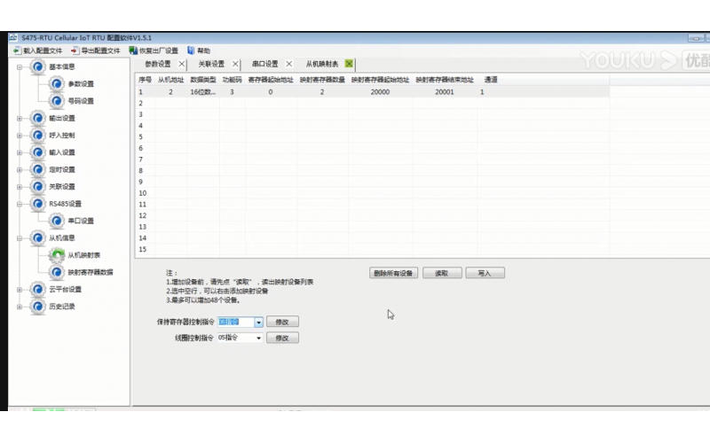Select the 基本信息 gear icon in tree
This screenshot has width=710, height=443.
pyautogui.click(x=38, y=67)
